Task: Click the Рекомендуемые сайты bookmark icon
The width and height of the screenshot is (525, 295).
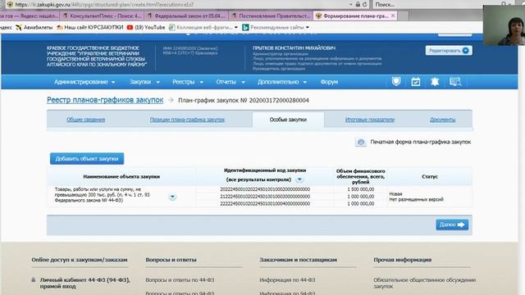Action: point(245,27)
